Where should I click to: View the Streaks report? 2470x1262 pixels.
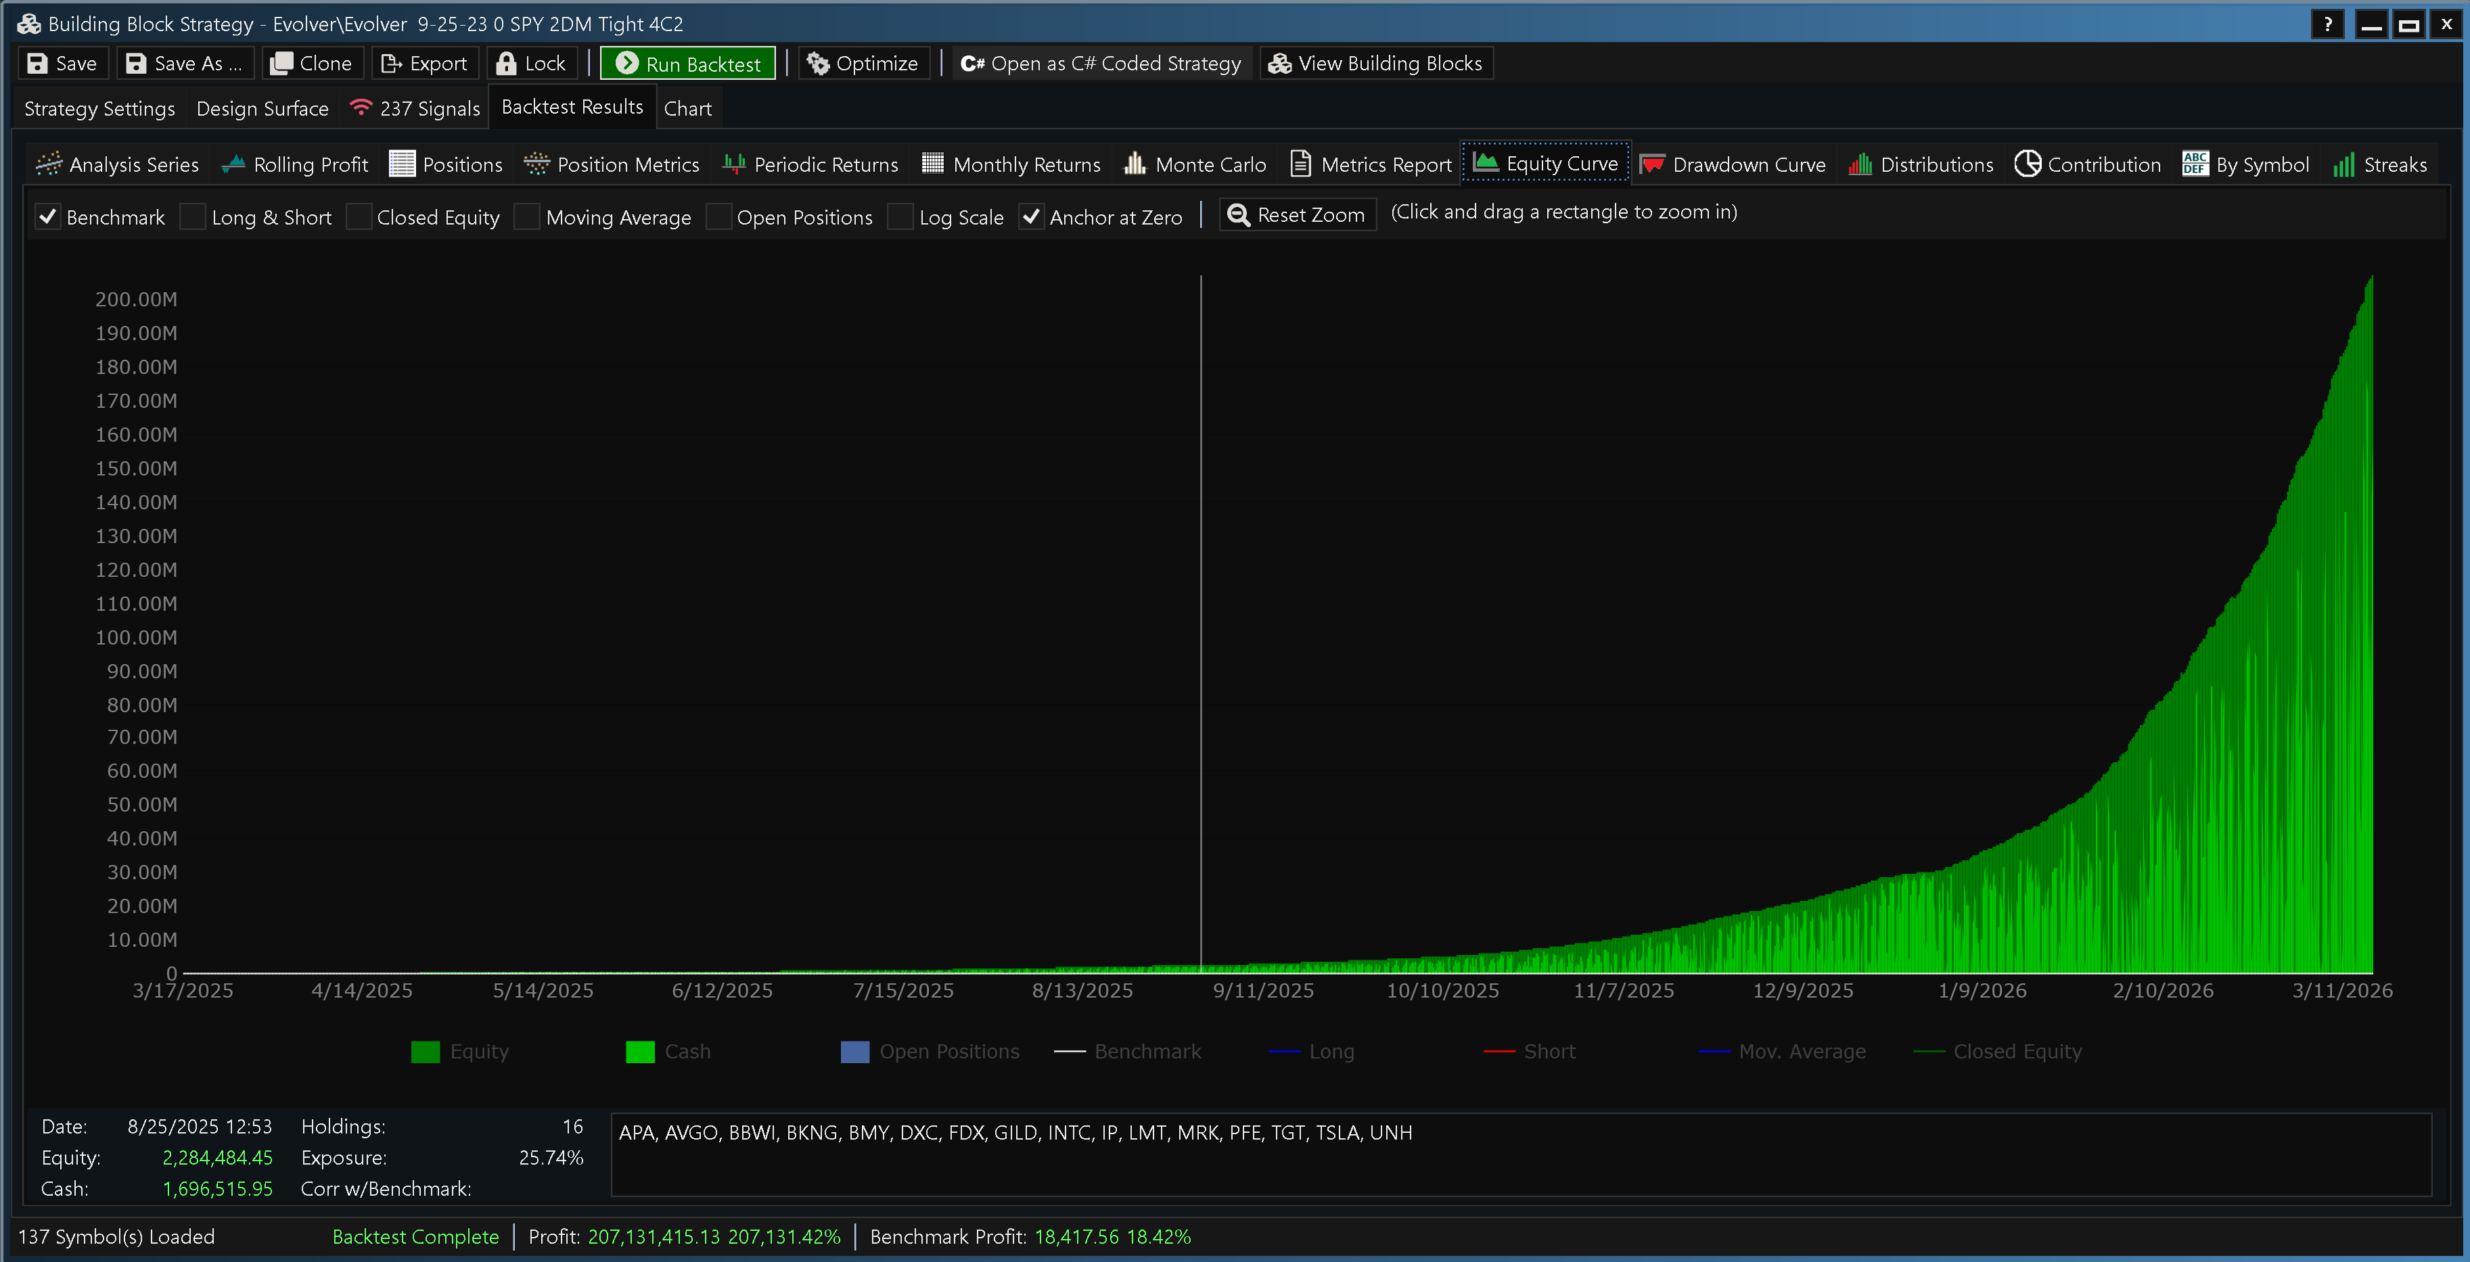click(2380, 165)
